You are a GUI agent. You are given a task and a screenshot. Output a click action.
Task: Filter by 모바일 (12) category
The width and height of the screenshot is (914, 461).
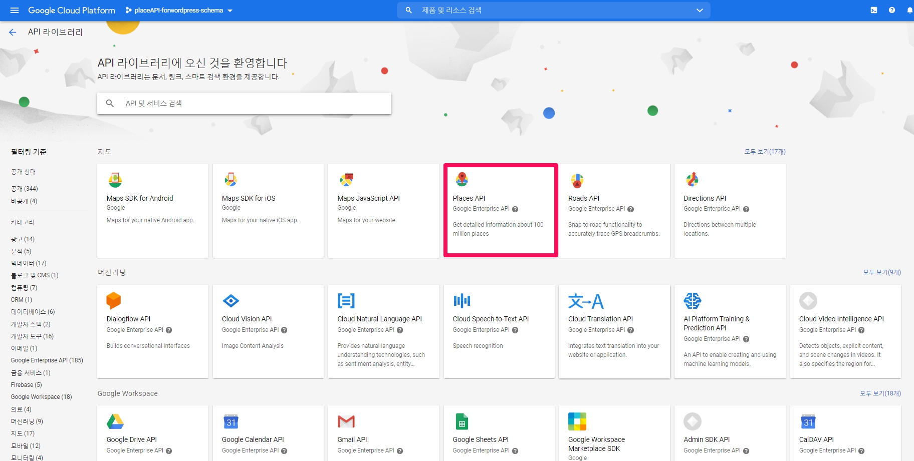(x=26, y=446)
